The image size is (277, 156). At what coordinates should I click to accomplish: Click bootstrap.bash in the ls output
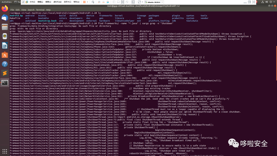pos(47,21)
